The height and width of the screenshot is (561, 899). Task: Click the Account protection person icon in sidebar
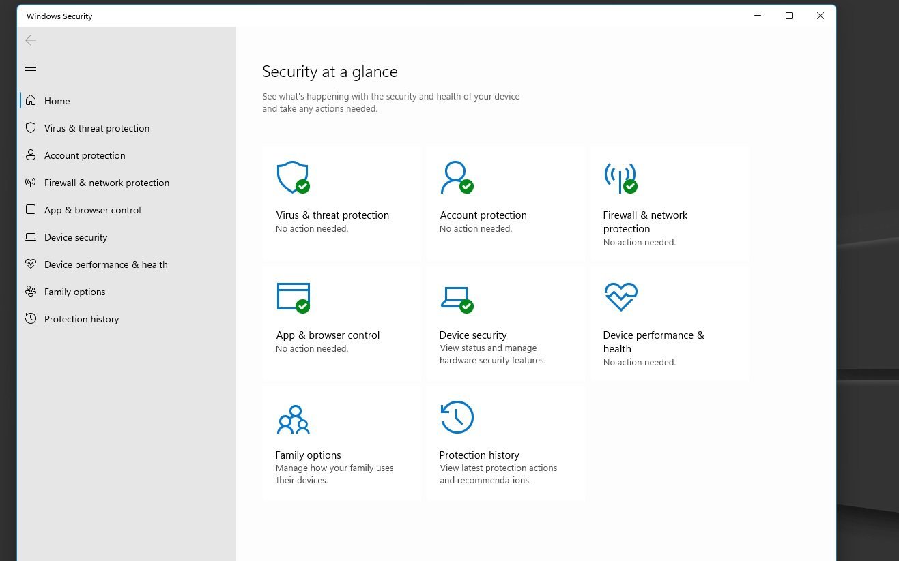(31, 155)
